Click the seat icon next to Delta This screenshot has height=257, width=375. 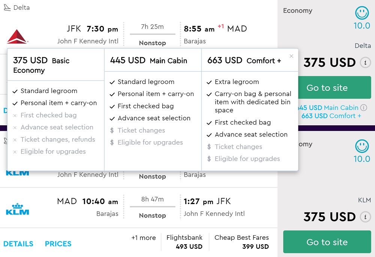tap(7, 8)
